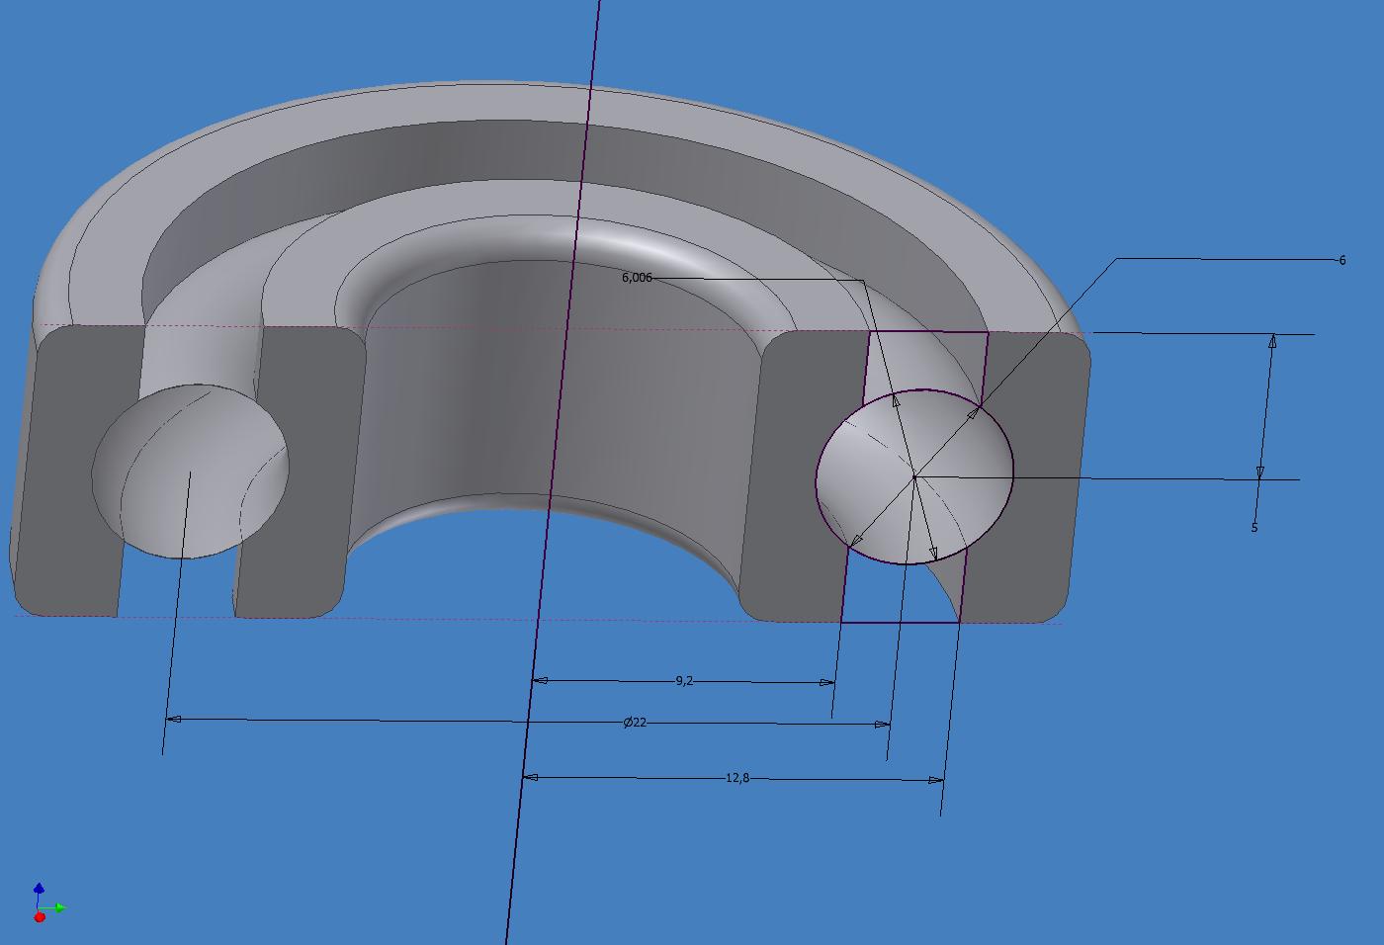Screen dimensions: 1384x945
Task: Click the 12,8 dimension value
Action: coord(737,778)
